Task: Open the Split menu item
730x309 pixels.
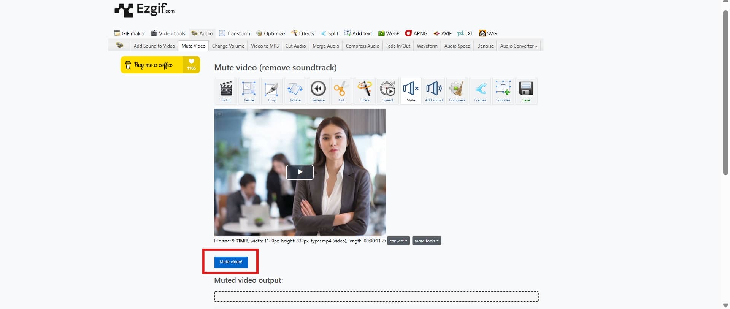Action: [x=329, y=33]
